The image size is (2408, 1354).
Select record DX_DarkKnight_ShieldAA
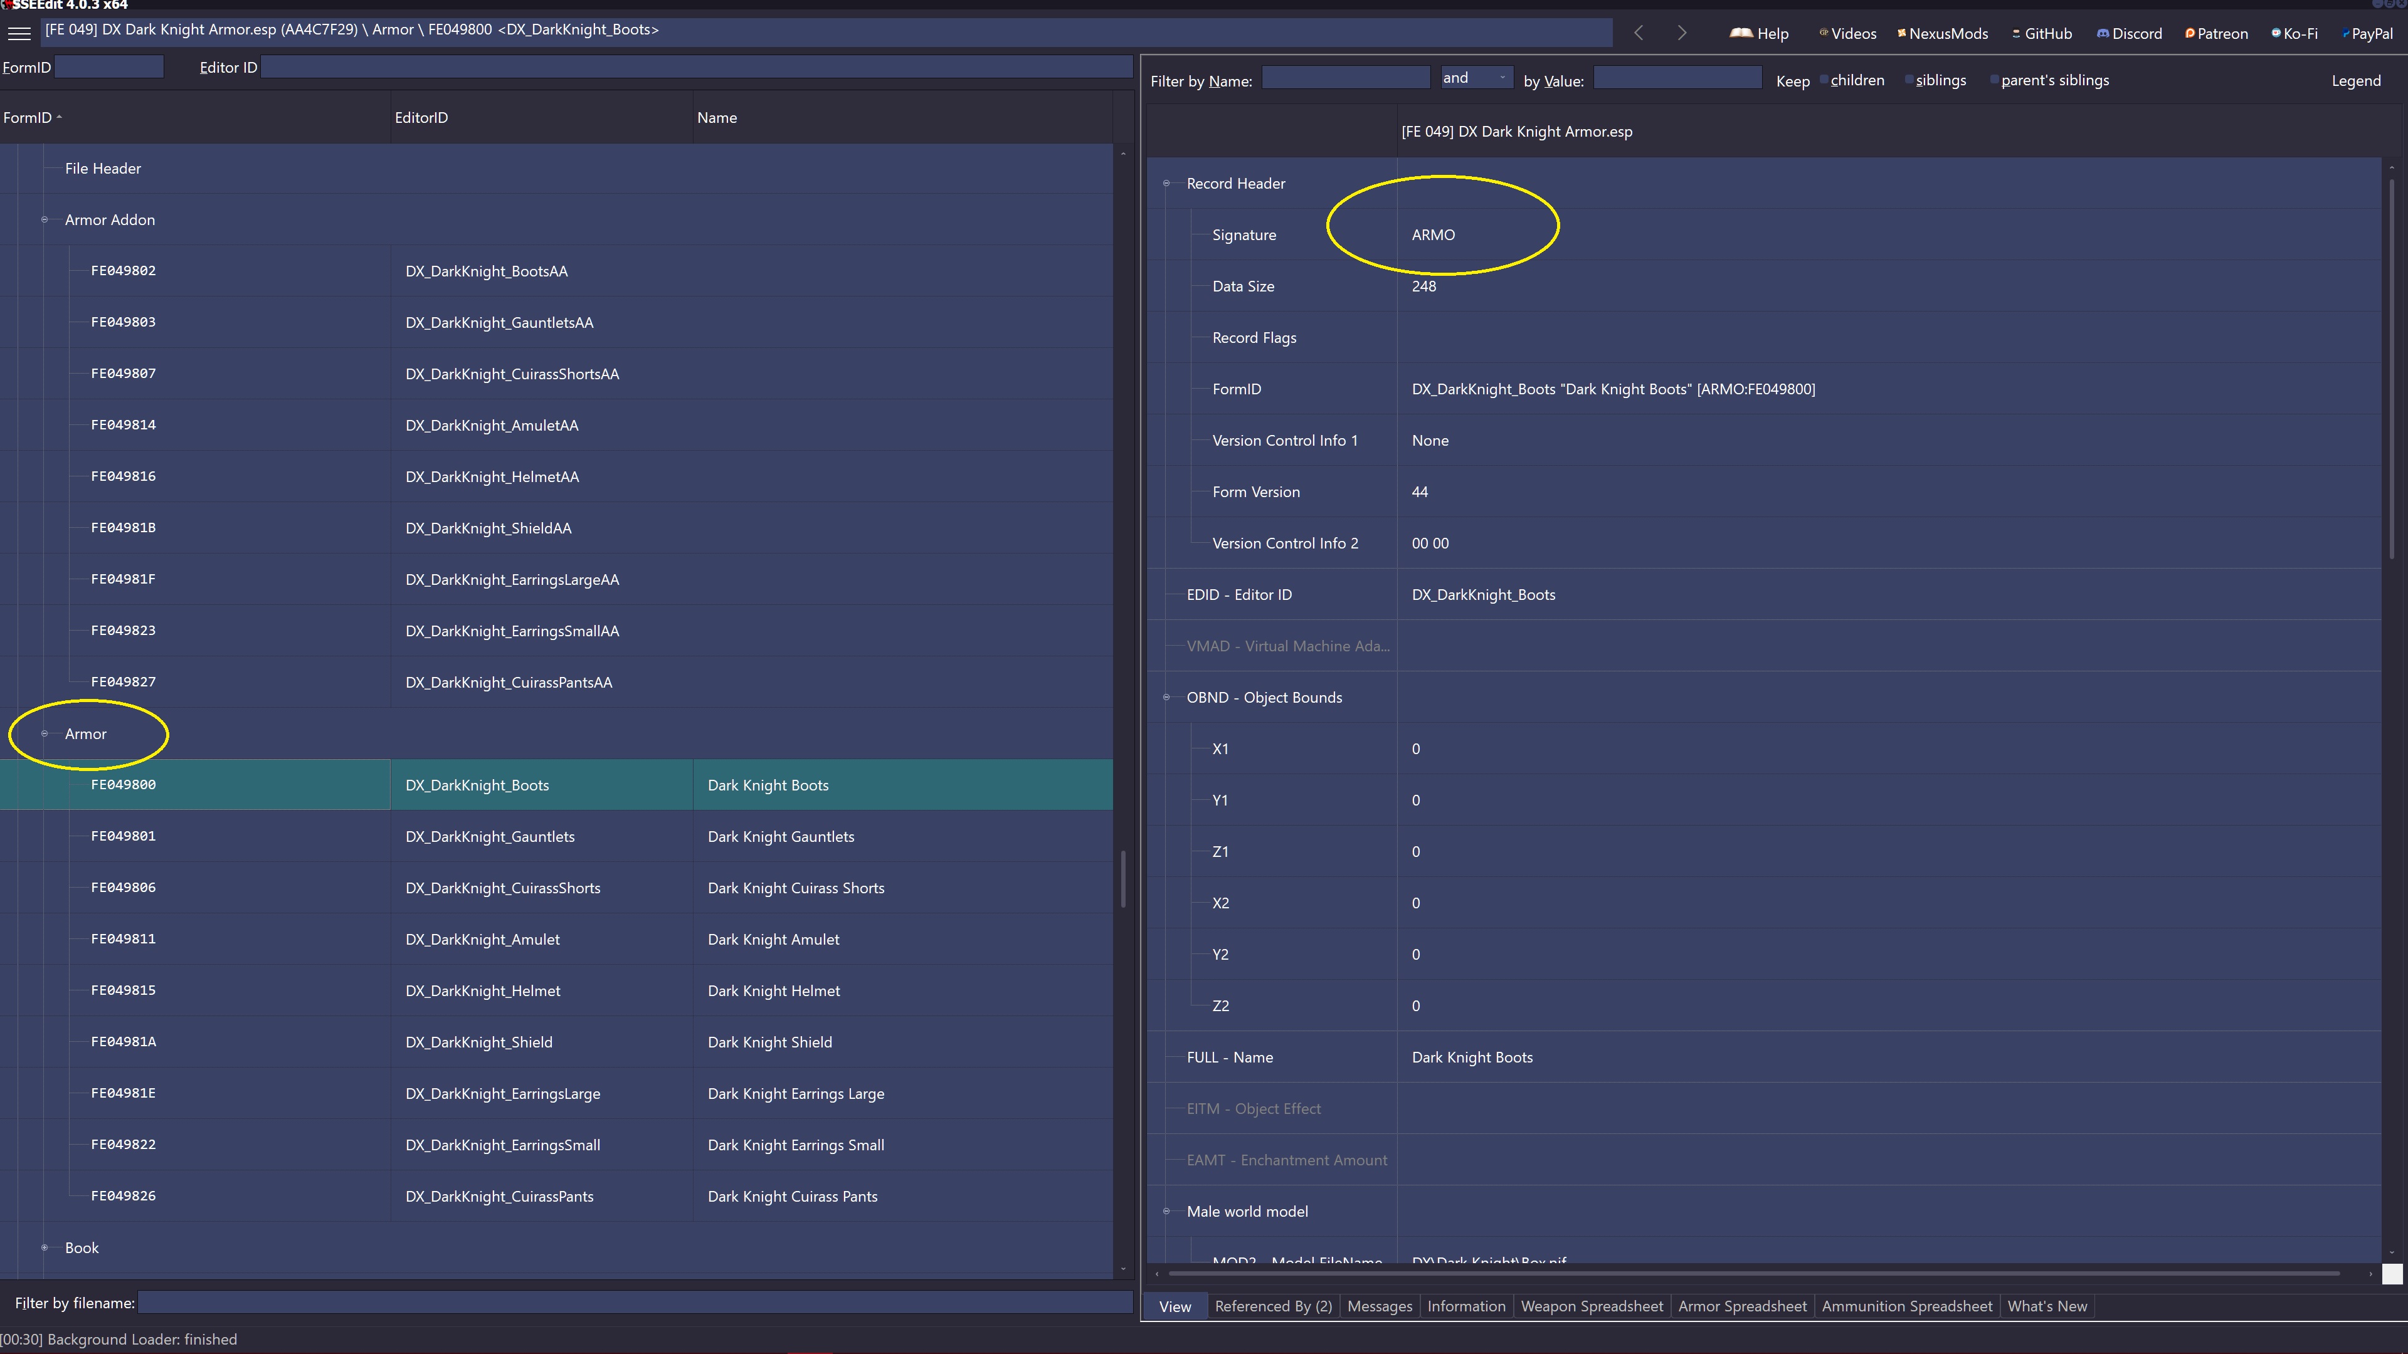click(x=556, y=528)
